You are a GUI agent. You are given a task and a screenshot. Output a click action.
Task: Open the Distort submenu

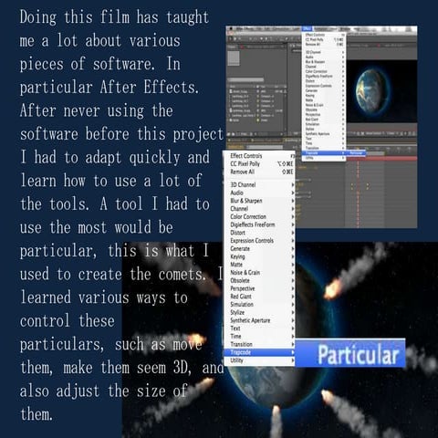(259, 233)
